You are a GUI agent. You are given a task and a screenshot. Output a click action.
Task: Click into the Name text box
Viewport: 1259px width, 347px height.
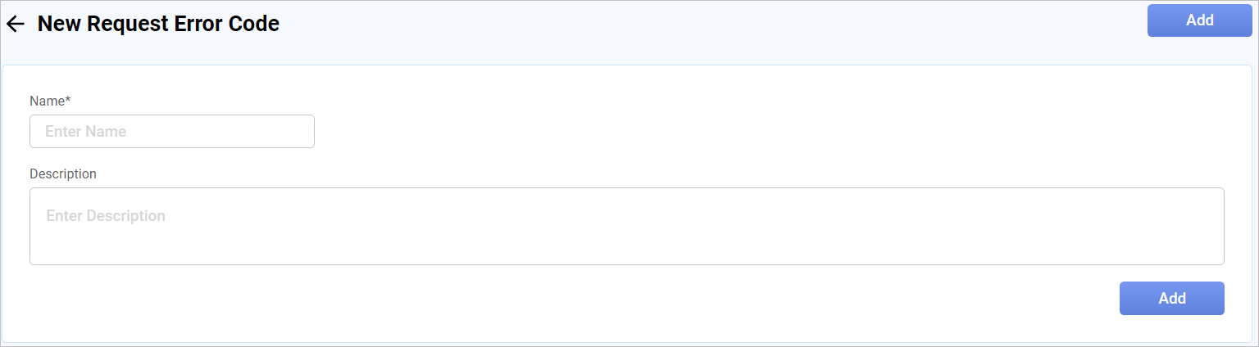click(172, 132)
